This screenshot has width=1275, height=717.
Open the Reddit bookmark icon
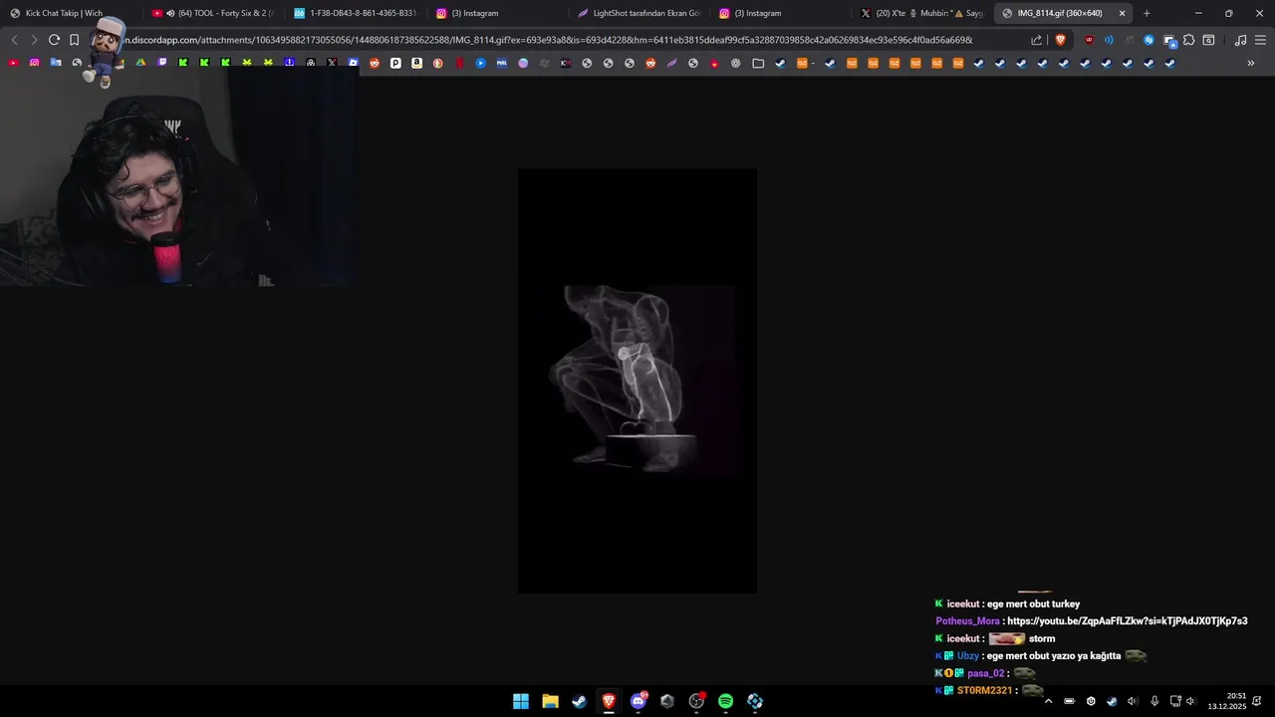click(375, 63)
